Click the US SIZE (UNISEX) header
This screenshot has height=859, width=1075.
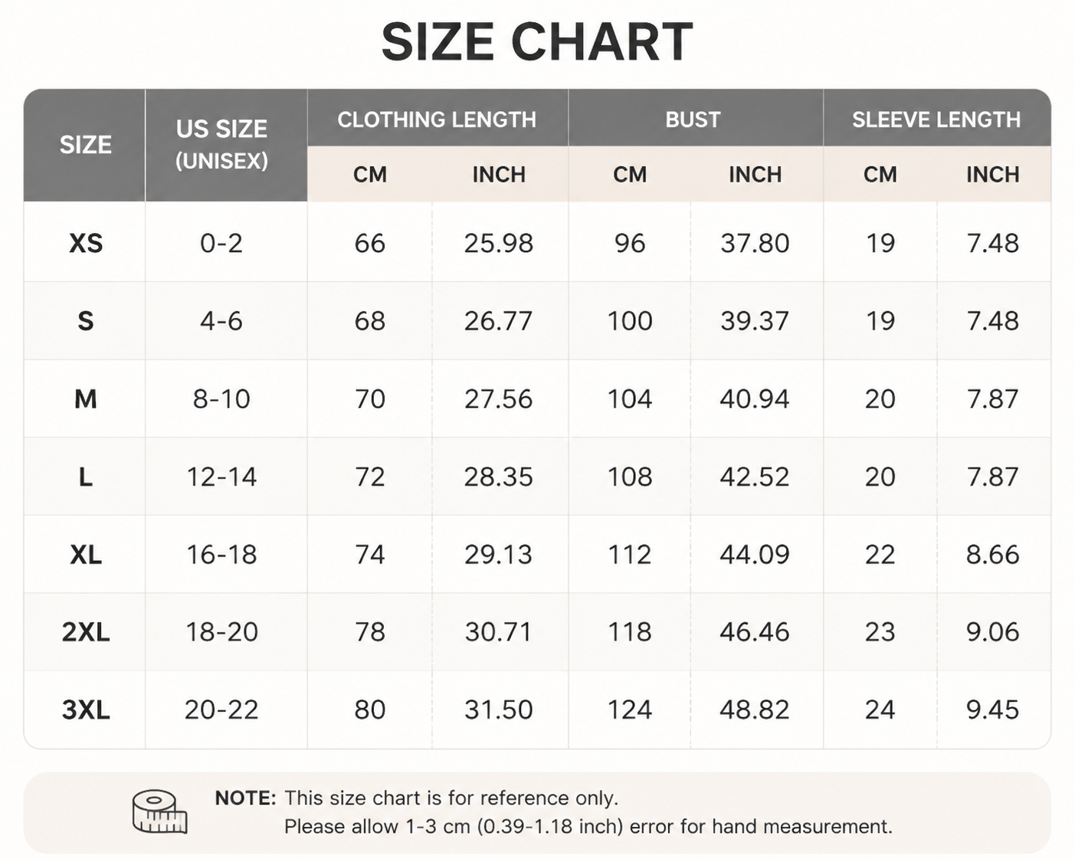coord(221,144)
